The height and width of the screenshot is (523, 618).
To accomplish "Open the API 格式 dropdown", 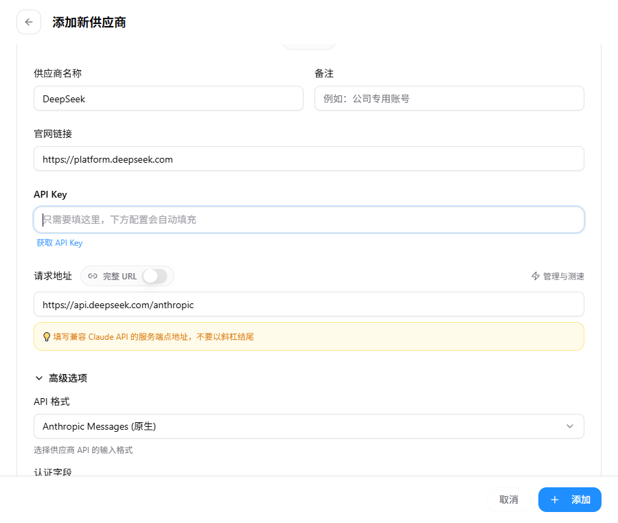I will (x=308, y=426).
